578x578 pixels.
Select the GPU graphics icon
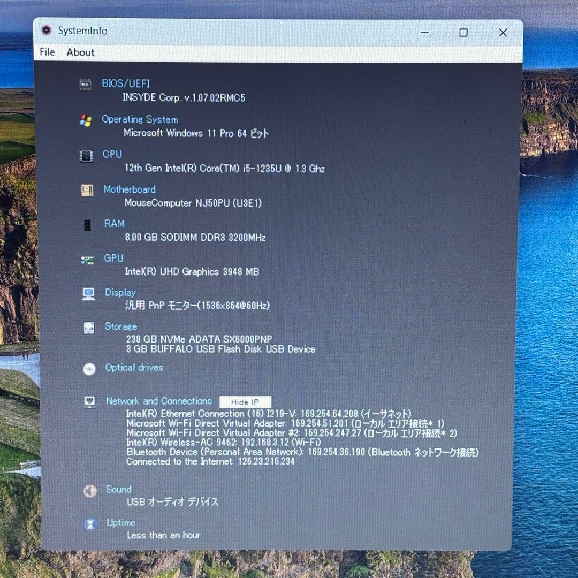[x=88, y=260]
